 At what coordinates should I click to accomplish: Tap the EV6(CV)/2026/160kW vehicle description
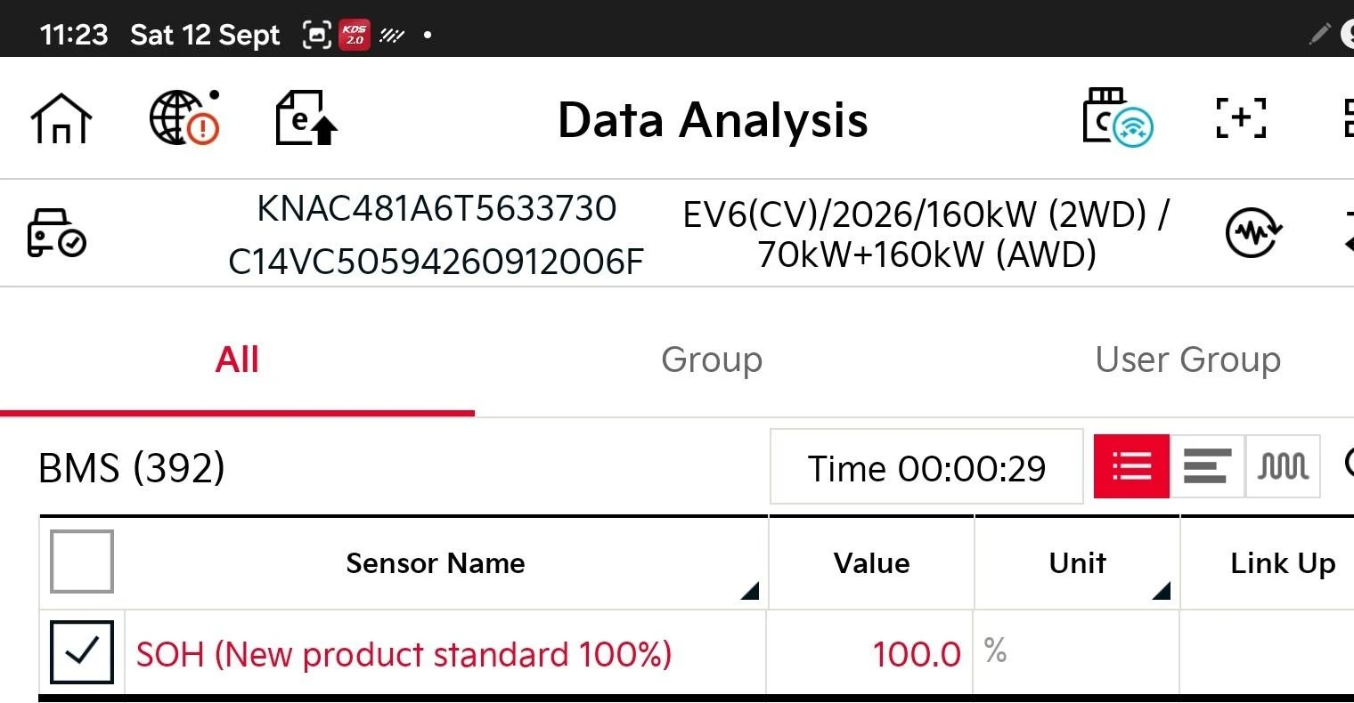click(x=926, y=234)
